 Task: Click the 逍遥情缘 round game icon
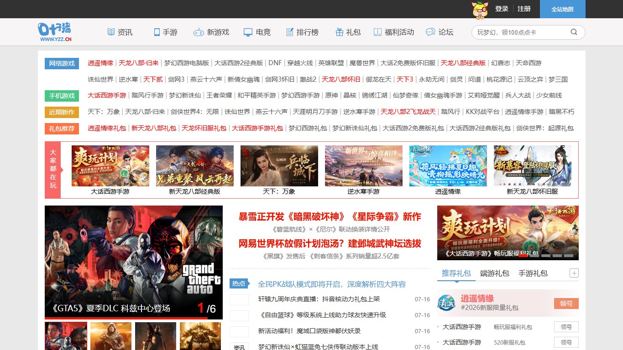click(x=446, y=304)
